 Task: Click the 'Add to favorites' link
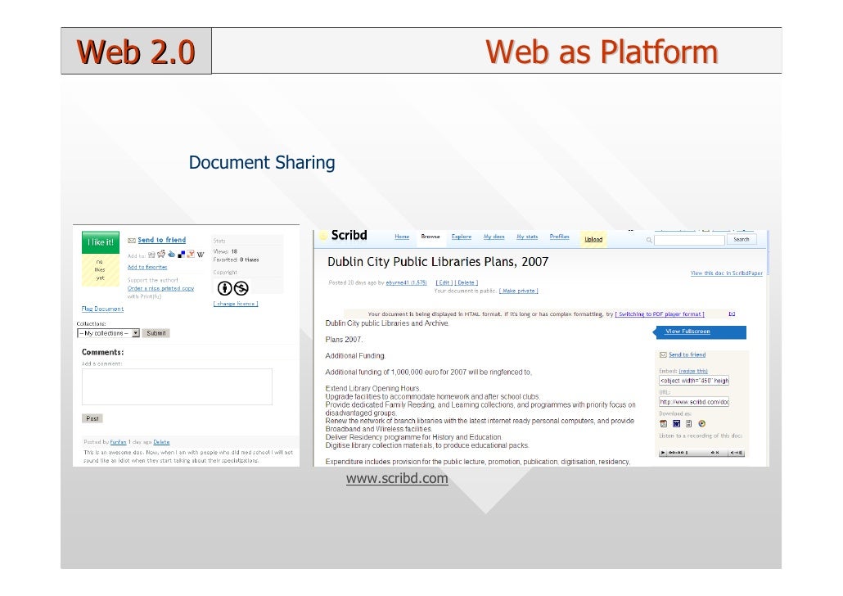[x=147, y=268]
